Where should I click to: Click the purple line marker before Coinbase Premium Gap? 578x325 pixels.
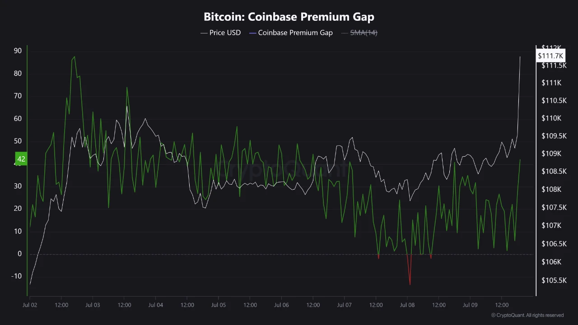click(252, 32)
